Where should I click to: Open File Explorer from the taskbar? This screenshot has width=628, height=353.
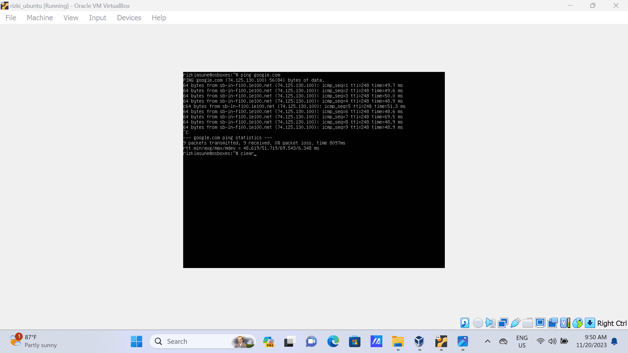tap(398, 342)
